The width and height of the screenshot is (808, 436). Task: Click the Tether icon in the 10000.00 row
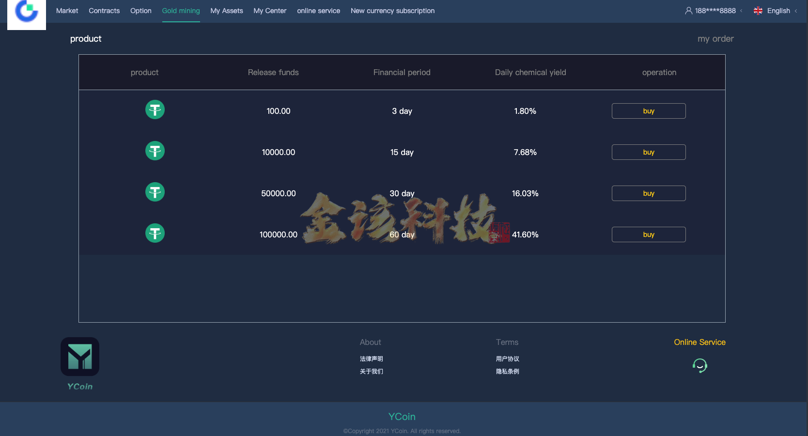tap(155, 151)
